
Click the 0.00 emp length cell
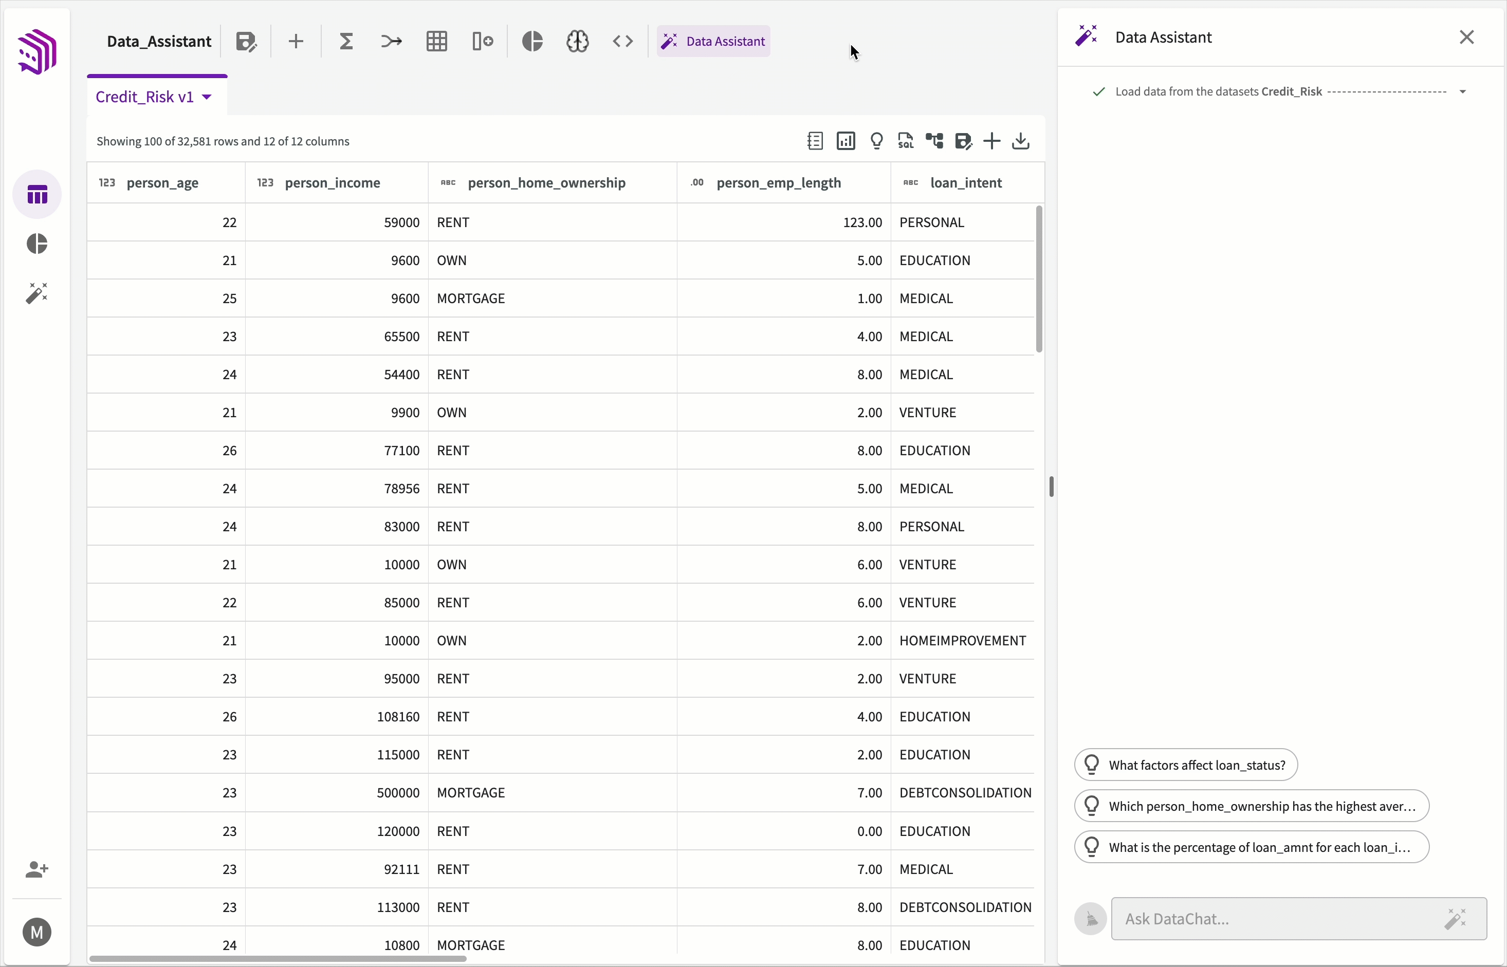pos(784,831)
